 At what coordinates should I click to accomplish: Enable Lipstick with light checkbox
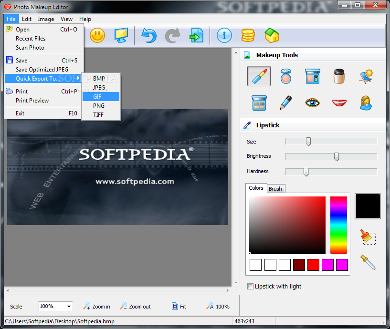[x=251, y=286]
